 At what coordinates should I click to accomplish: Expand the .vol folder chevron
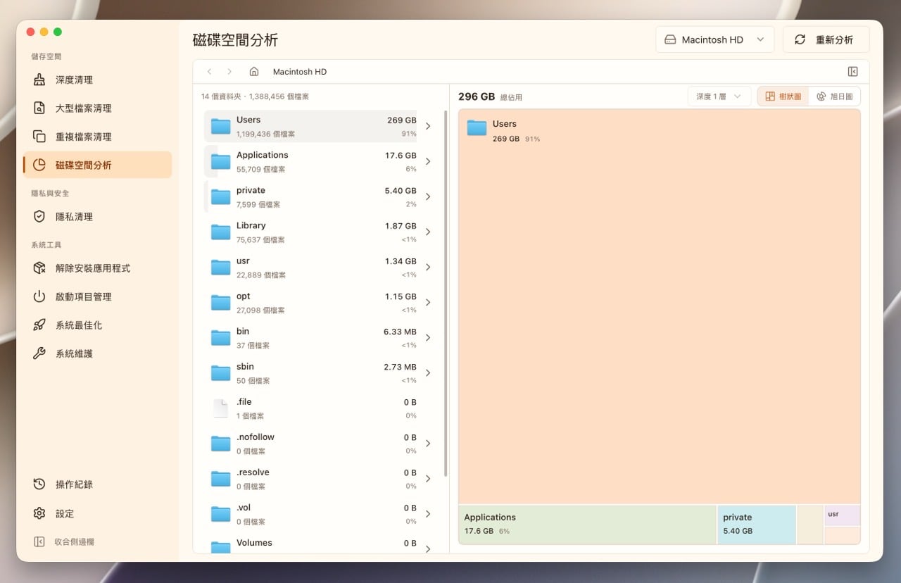tap(428, 513)
